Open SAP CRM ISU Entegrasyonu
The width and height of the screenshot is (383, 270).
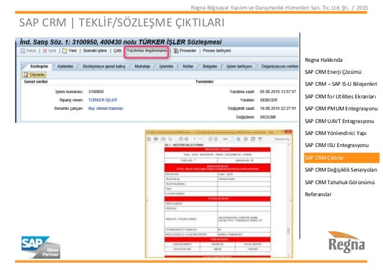[337, 145]
